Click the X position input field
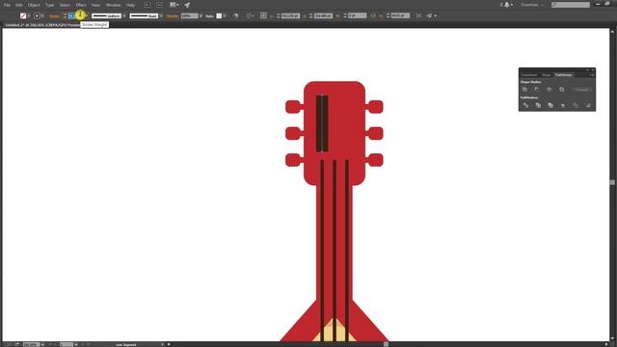 [x=290, y=15]
